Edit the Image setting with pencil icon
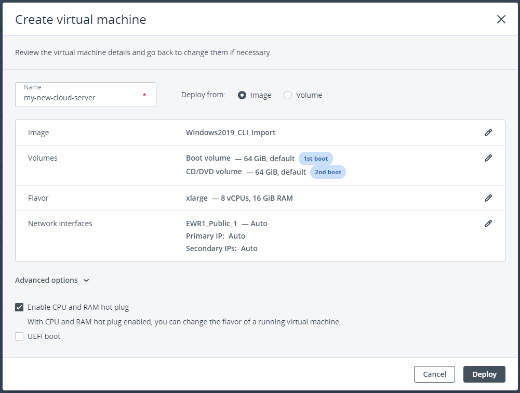 click(x=488, y=133)
